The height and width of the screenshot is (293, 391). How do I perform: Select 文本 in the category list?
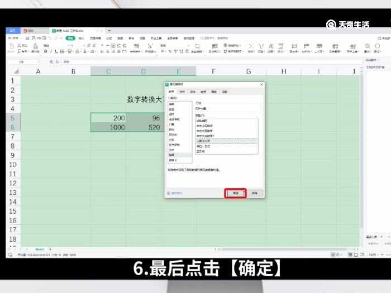click(x=180, y=150)
